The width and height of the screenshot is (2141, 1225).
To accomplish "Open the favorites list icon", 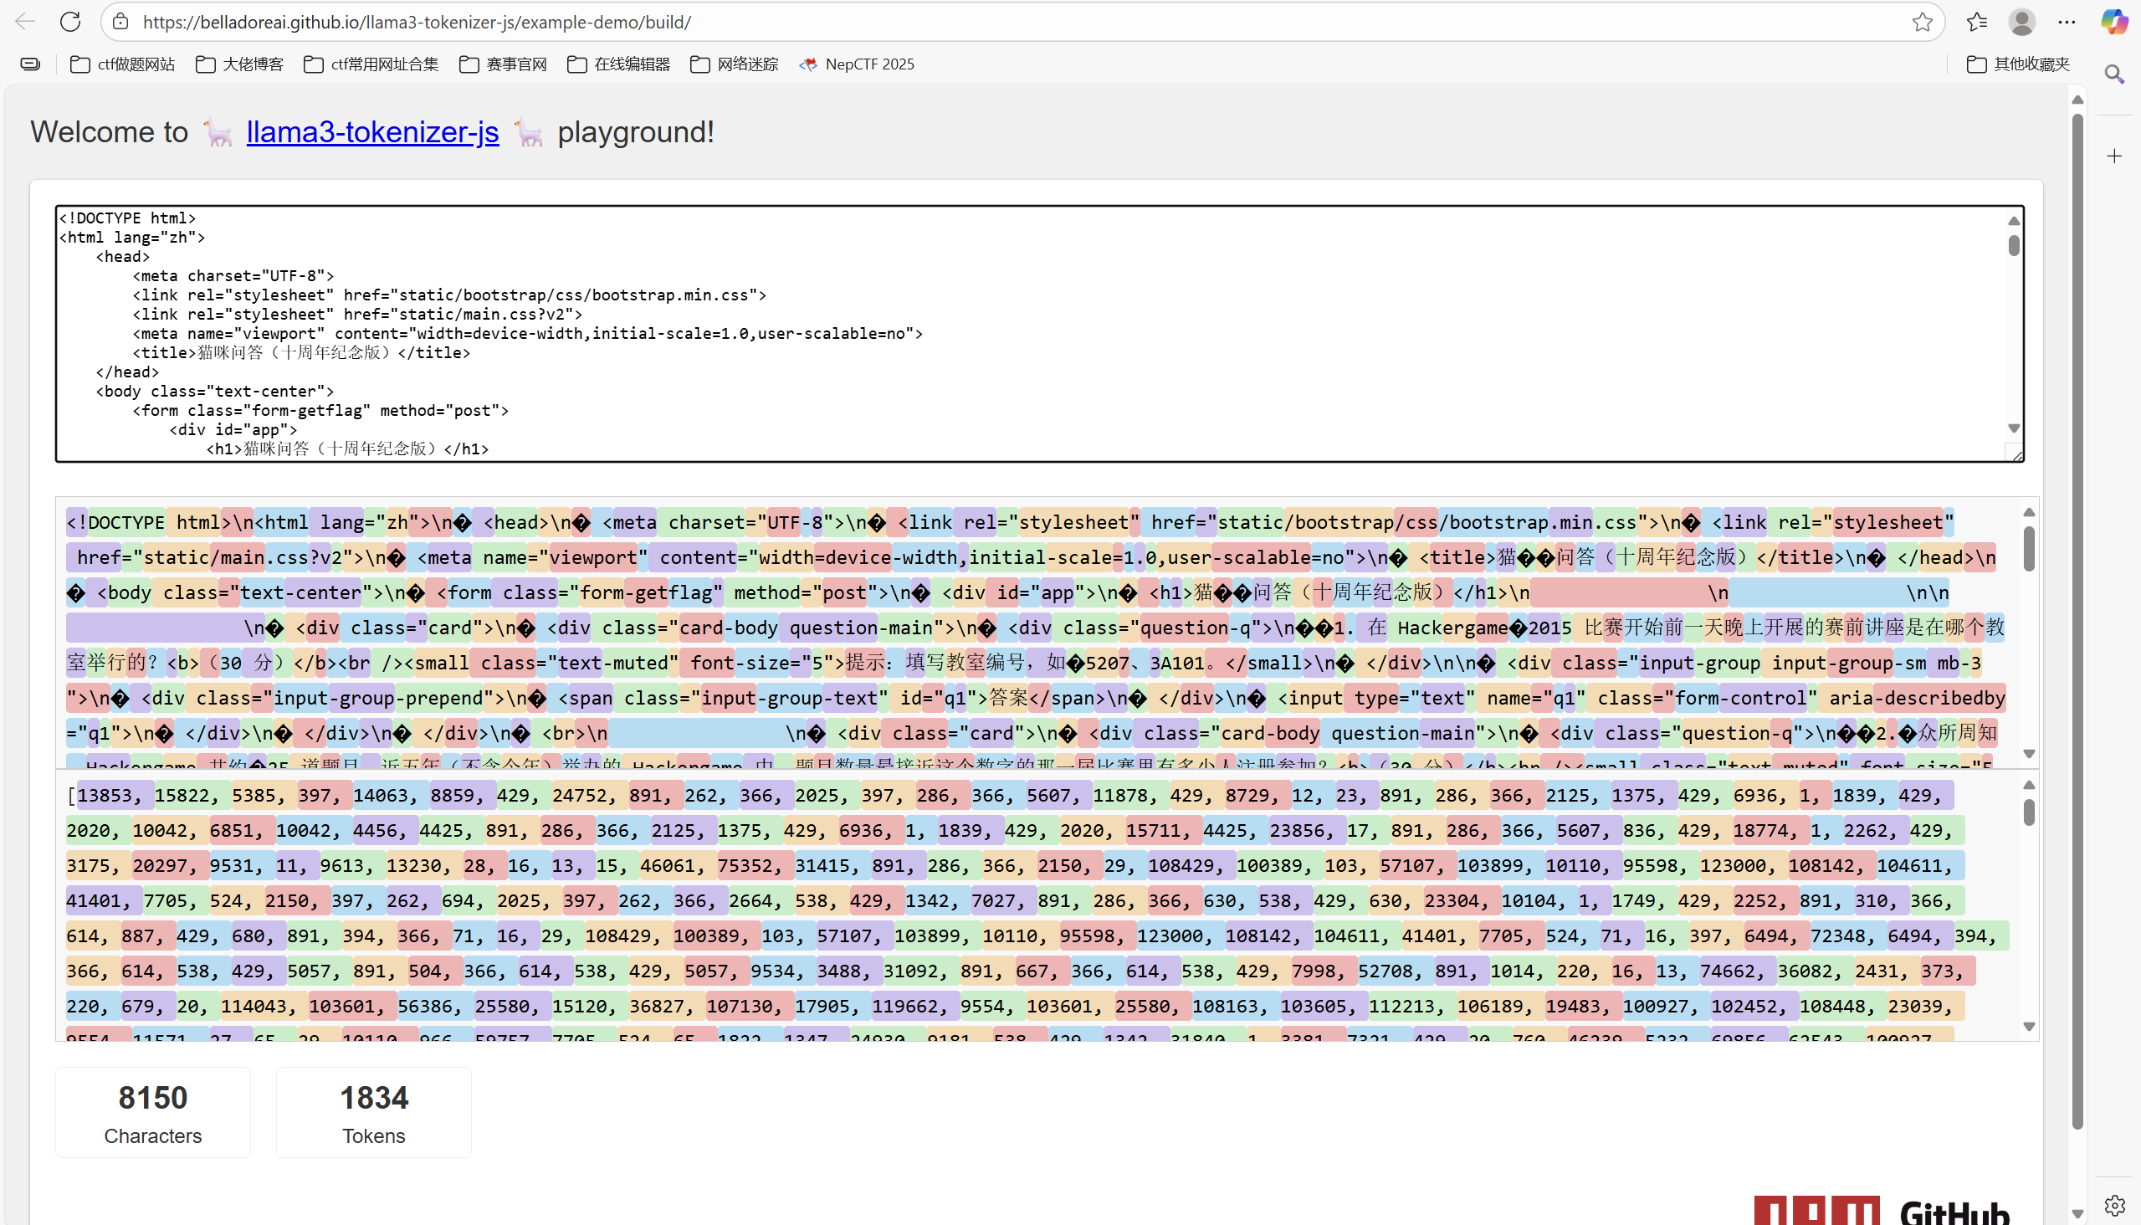I will 1977,22.
